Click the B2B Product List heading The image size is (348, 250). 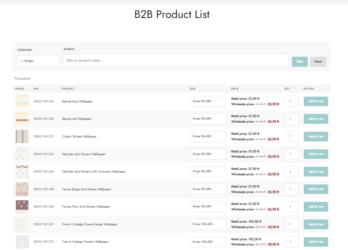tap(172, 14)
